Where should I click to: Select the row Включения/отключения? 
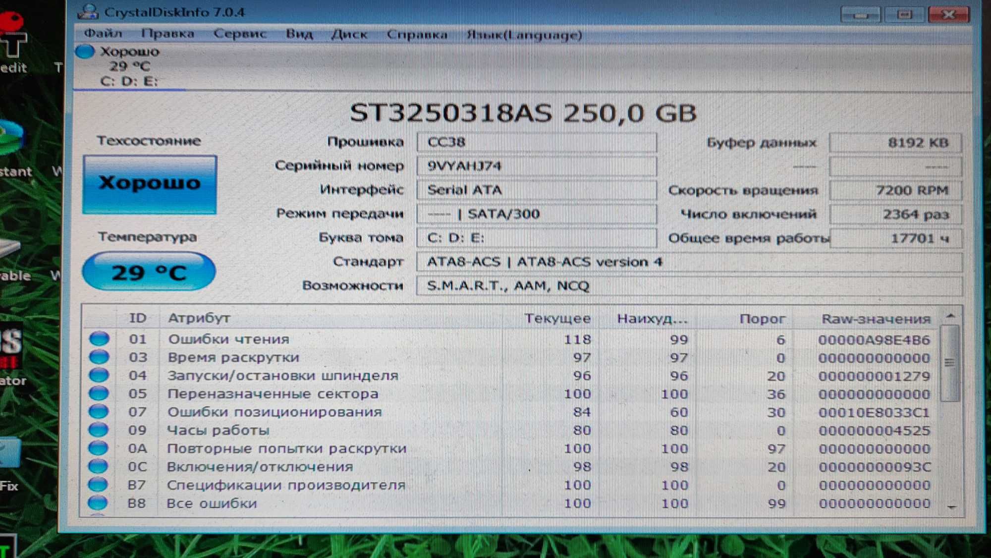click(510, 467)
